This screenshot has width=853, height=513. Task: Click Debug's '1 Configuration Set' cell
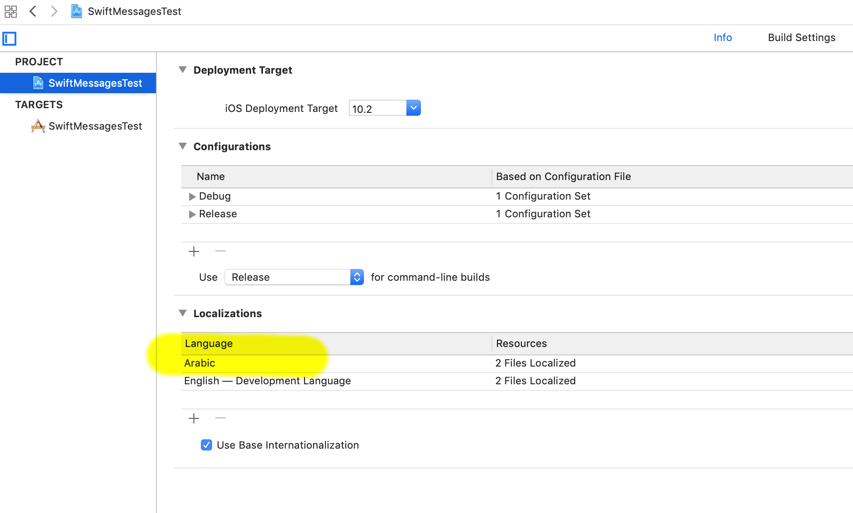point(543,196)
